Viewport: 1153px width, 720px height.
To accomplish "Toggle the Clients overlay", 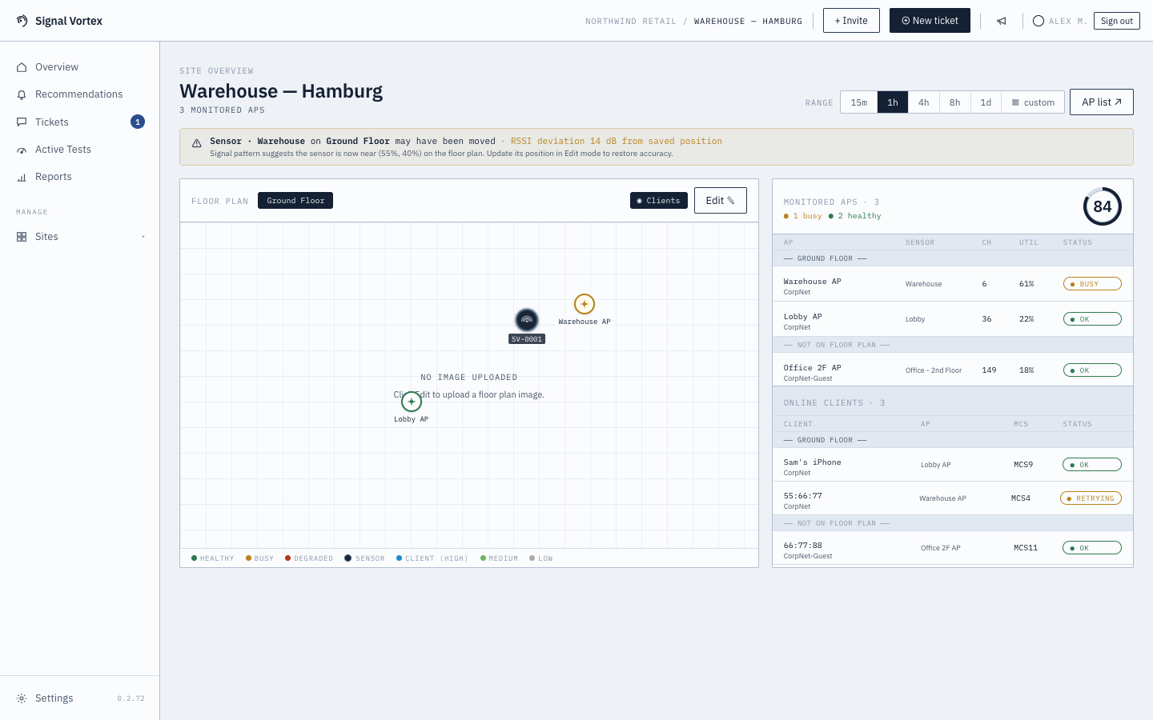I will (x=659, y=201).
